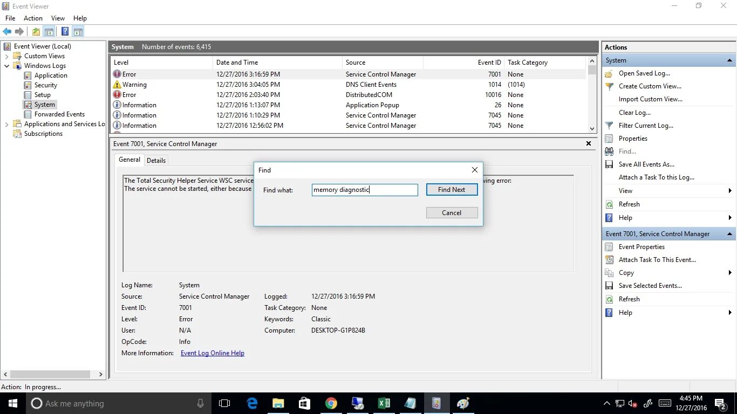
Task: Open Microsoft Edge from taskbar
Action: point(252,403)
